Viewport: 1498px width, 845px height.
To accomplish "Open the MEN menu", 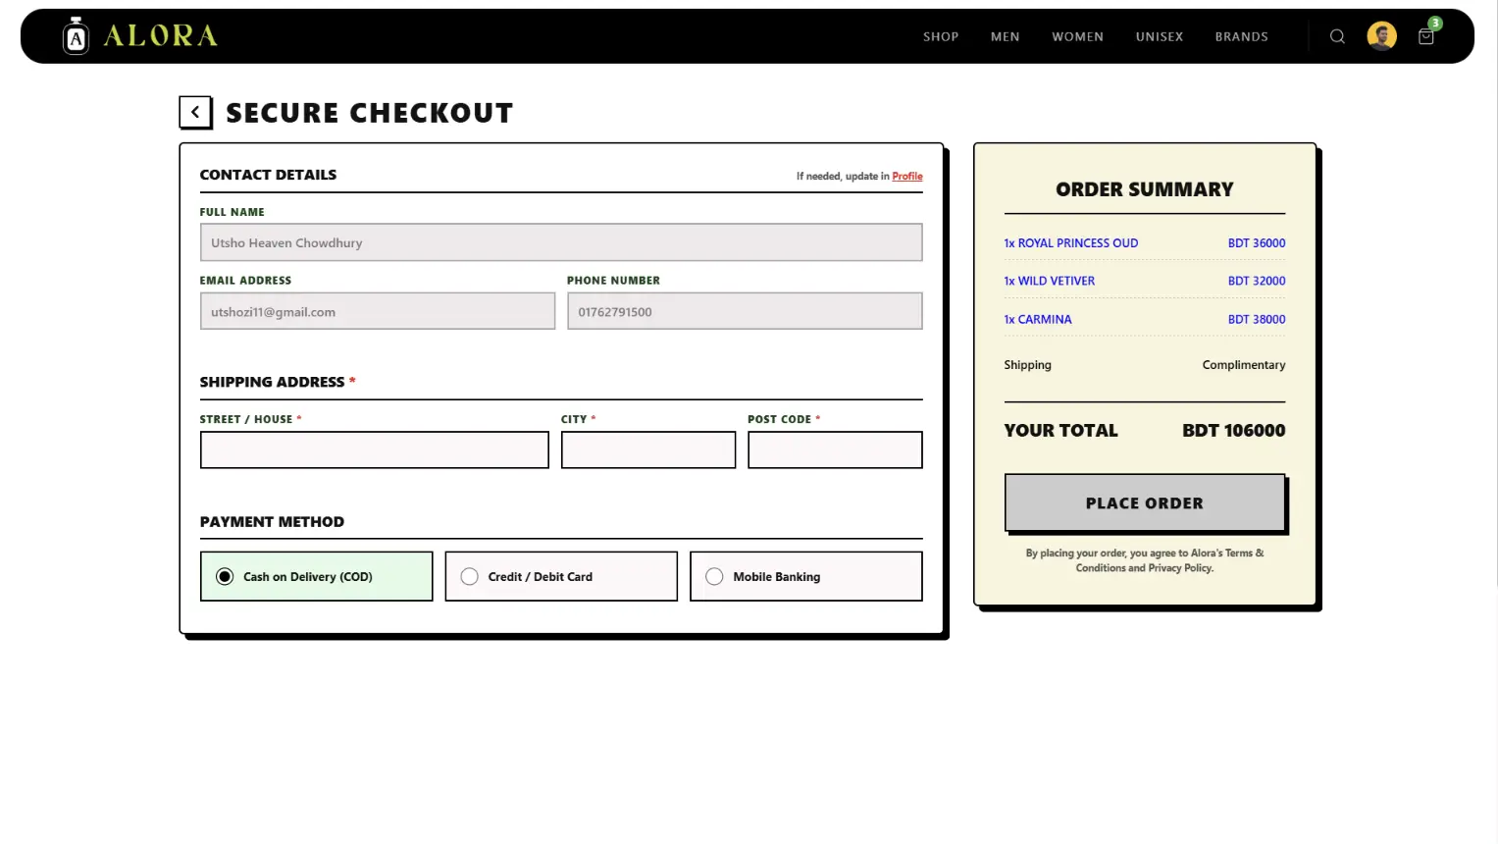I will [1005, 36].
